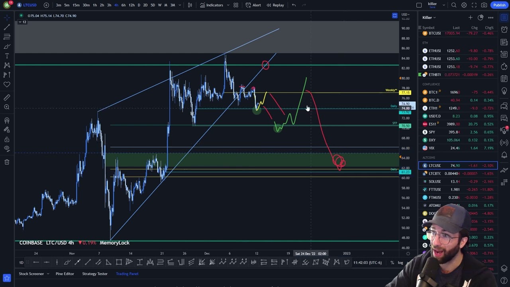510x287 pixels.
Task: Start bar Replay mode
Action: (275, 5)
